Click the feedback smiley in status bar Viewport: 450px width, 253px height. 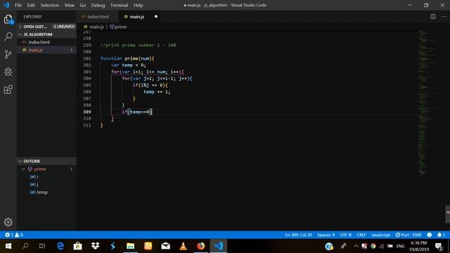click(430, 235)
